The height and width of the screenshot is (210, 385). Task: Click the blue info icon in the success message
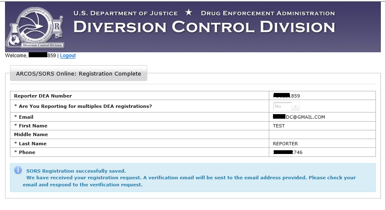[18, 170]
